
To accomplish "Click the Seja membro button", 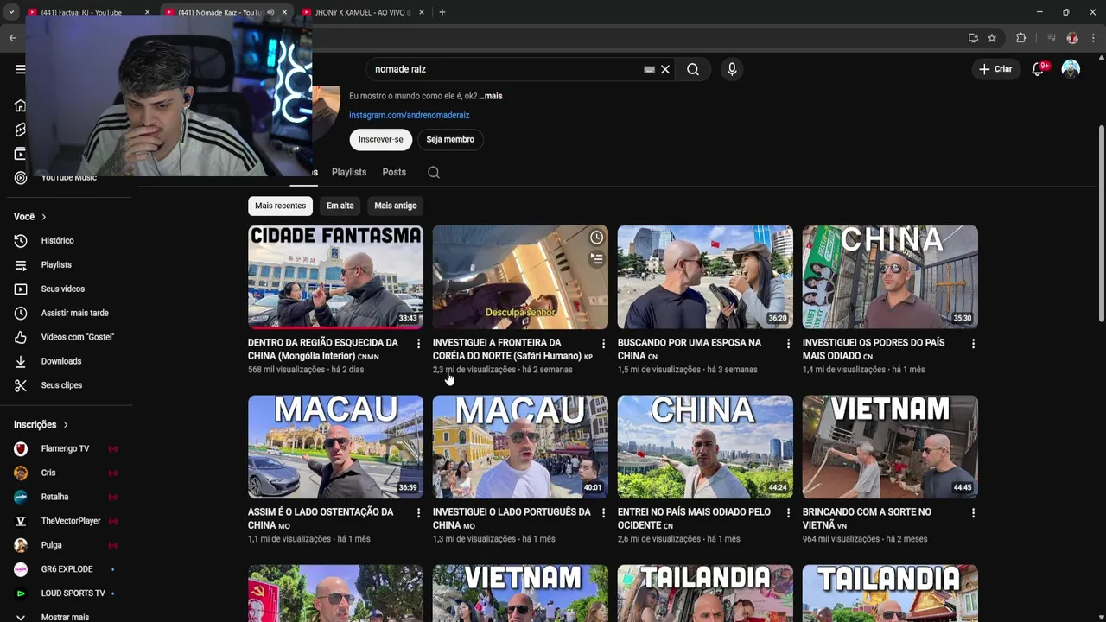I will pos(450,139).
